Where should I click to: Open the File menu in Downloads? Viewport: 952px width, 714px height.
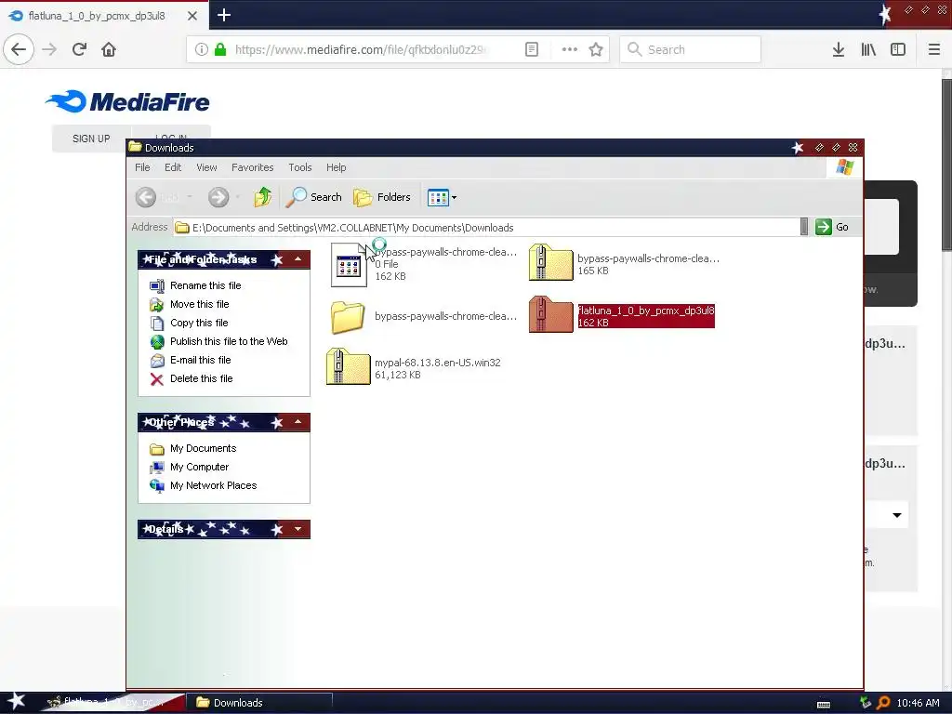(x=142, y=167)
